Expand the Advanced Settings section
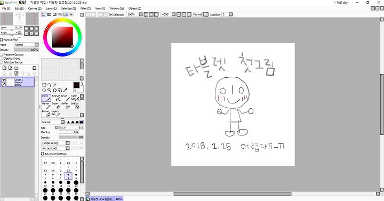Viewport: 384px width, 201px height. click(x=42, y=154)
